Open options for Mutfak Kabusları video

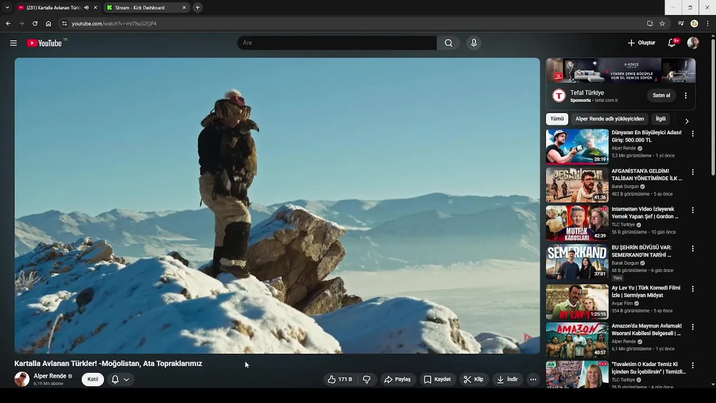[693, 210]
